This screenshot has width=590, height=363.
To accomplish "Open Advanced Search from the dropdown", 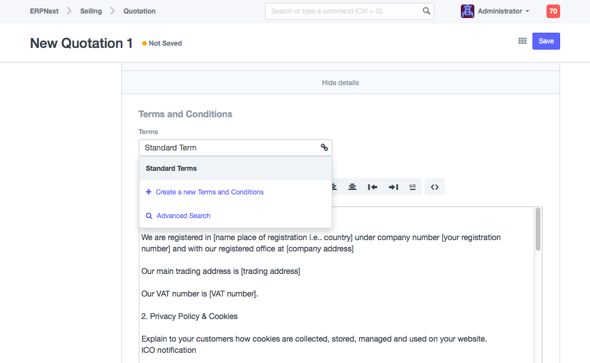I will tap(183, 216).
